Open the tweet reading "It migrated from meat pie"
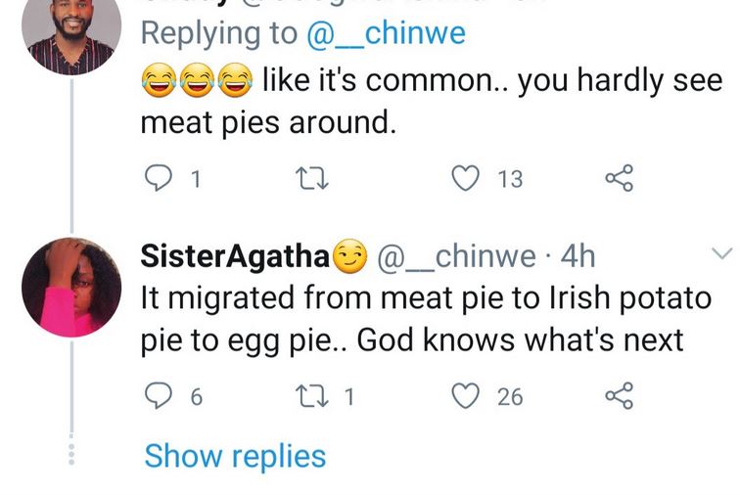Viewport: 740px width, 495px height. [x=426, y=318]
